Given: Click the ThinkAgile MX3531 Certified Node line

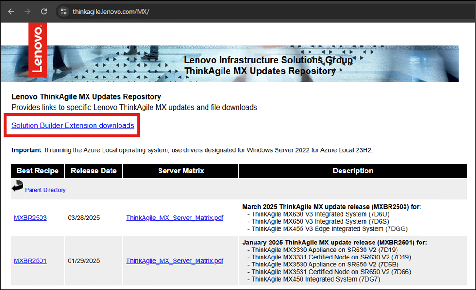Looking at the screenshot, I should [329, 272].
